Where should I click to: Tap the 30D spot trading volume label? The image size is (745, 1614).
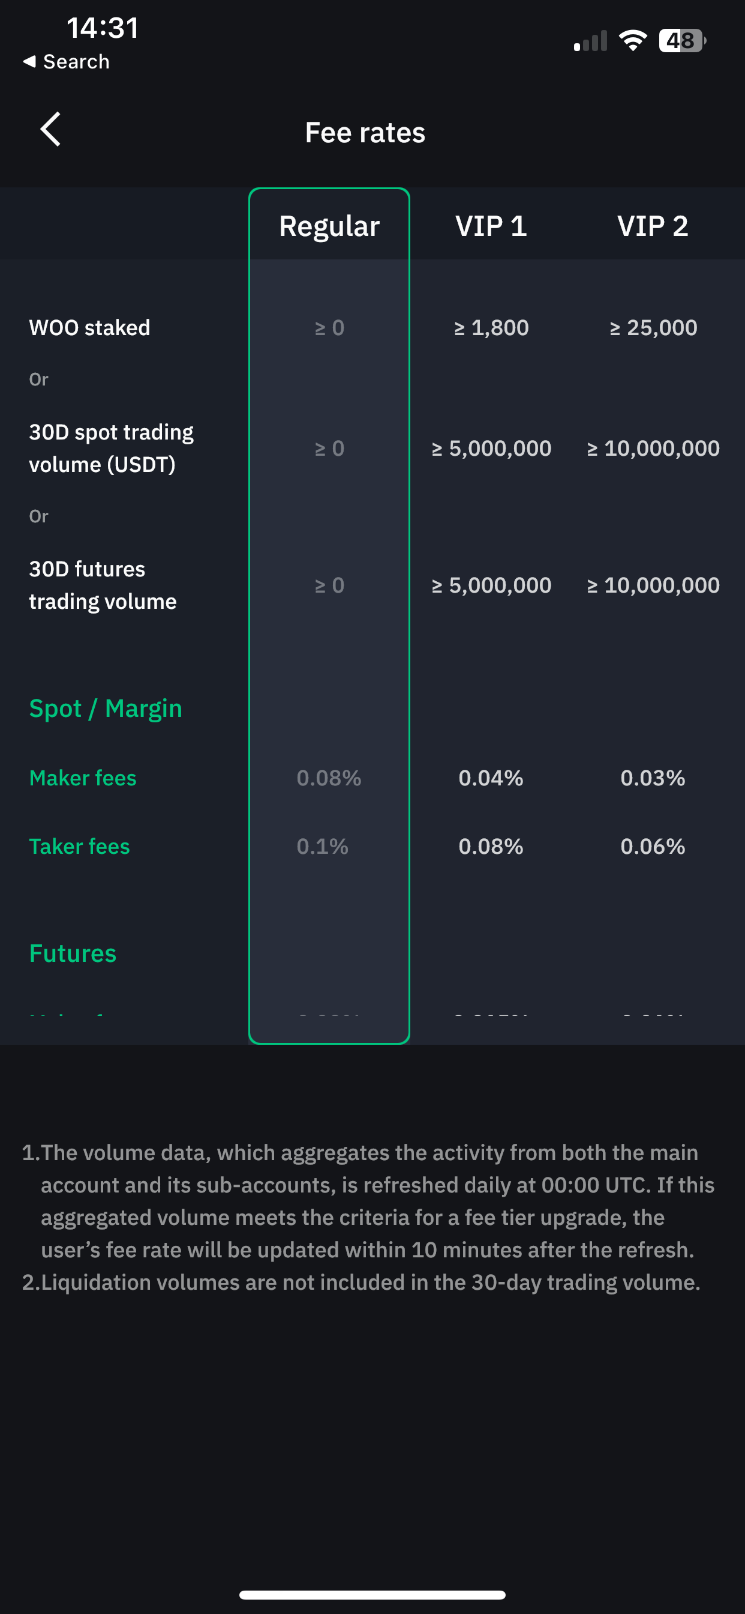point(112,448)
